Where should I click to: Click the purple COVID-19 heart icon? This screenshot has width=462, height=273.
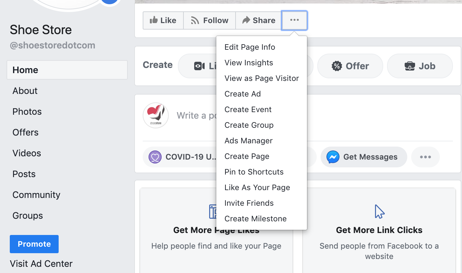[x=155, y=157]
